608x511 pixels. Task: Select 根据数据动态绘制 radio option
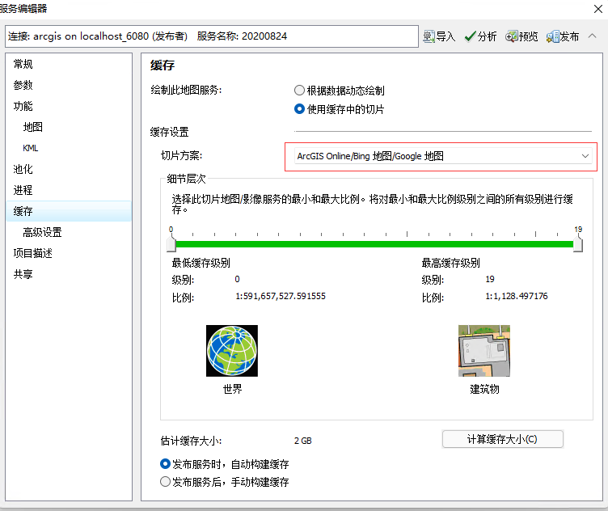[x=300, y=91]
